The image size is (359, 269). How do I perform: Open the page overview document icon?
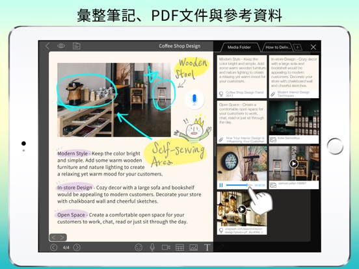pos(77,46)
